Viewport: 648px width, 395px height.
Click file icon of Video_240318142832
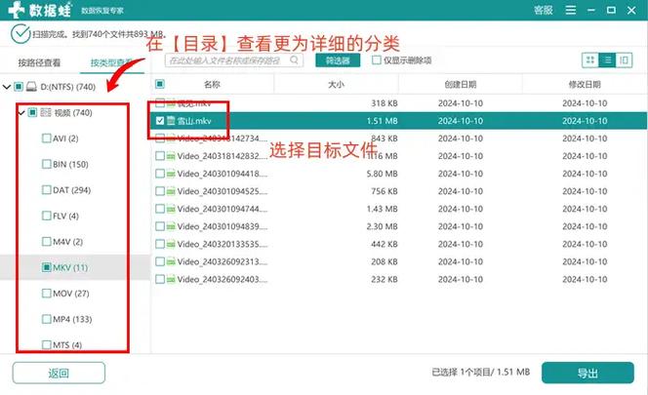pyautogui.click(x=171, y=156)
